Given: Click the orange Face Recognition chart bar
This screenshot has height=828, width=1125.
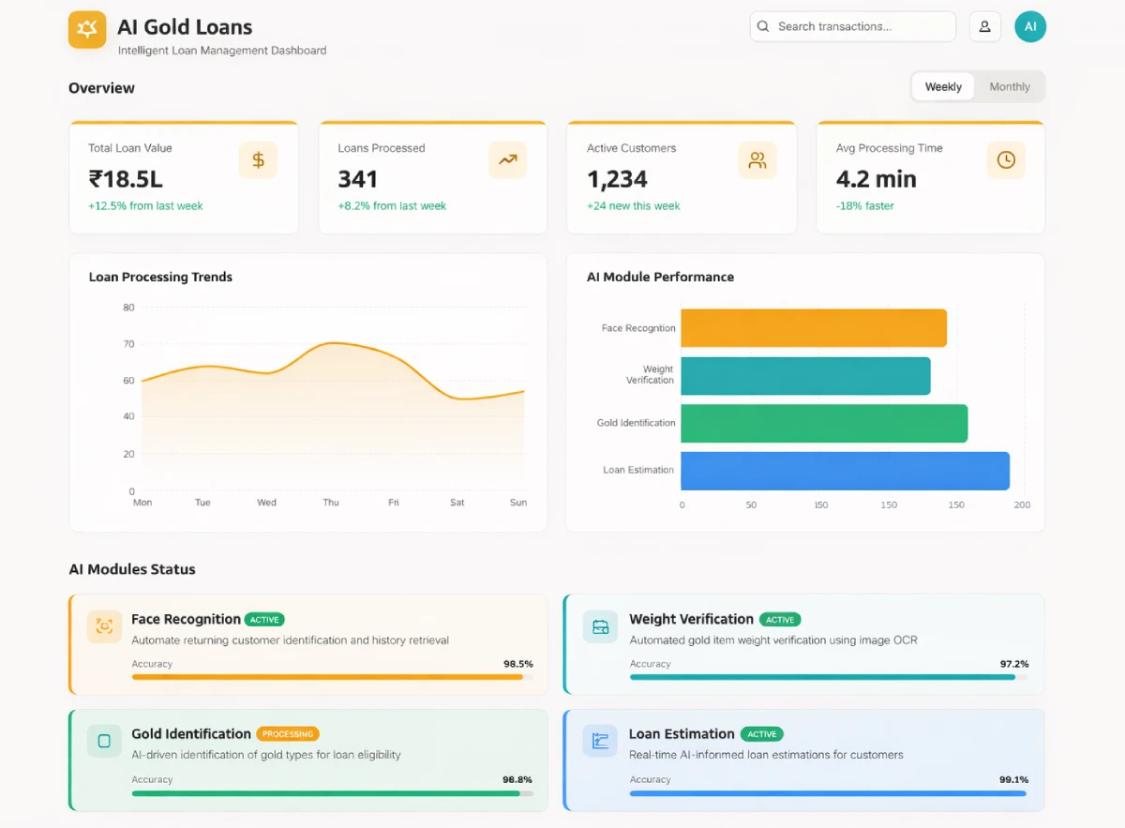Looking at the screenshot, I should coord(814,328).
